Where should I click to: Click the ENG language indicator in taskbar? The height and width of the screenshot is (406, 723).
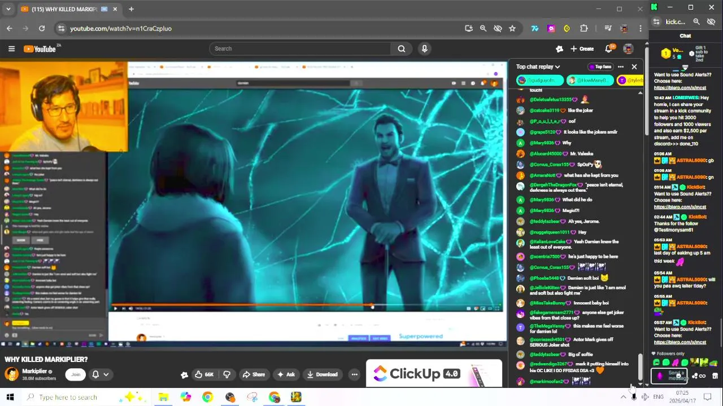tap(658, 397)
